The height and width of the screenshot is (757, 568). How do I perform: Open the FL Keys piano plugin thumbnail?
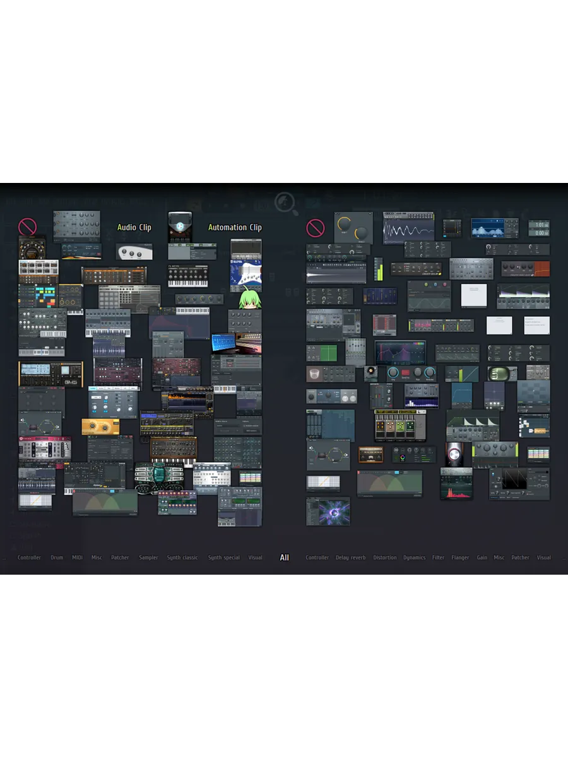point(187,276)
